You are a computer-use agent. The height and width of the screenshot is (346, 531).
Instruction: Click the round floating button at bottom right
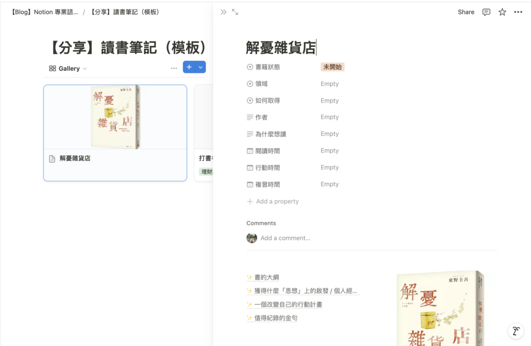[515, 331]
